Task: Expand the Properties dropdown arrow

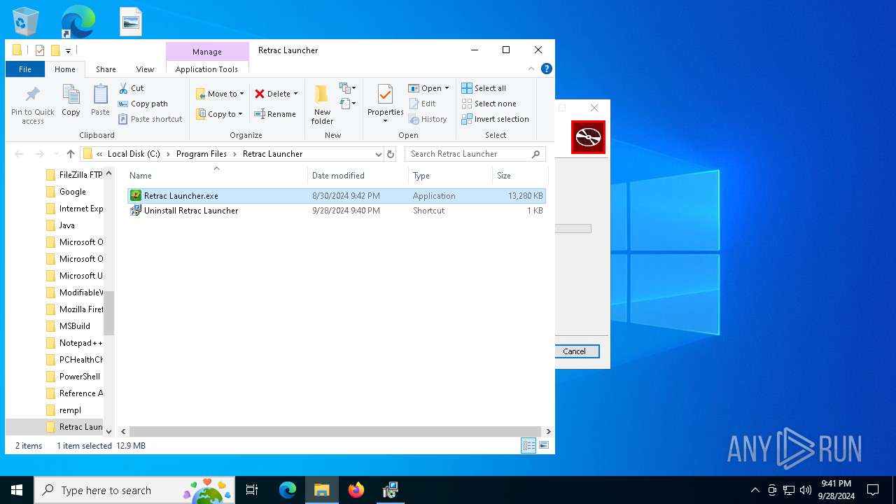Action: coord(385,121)
